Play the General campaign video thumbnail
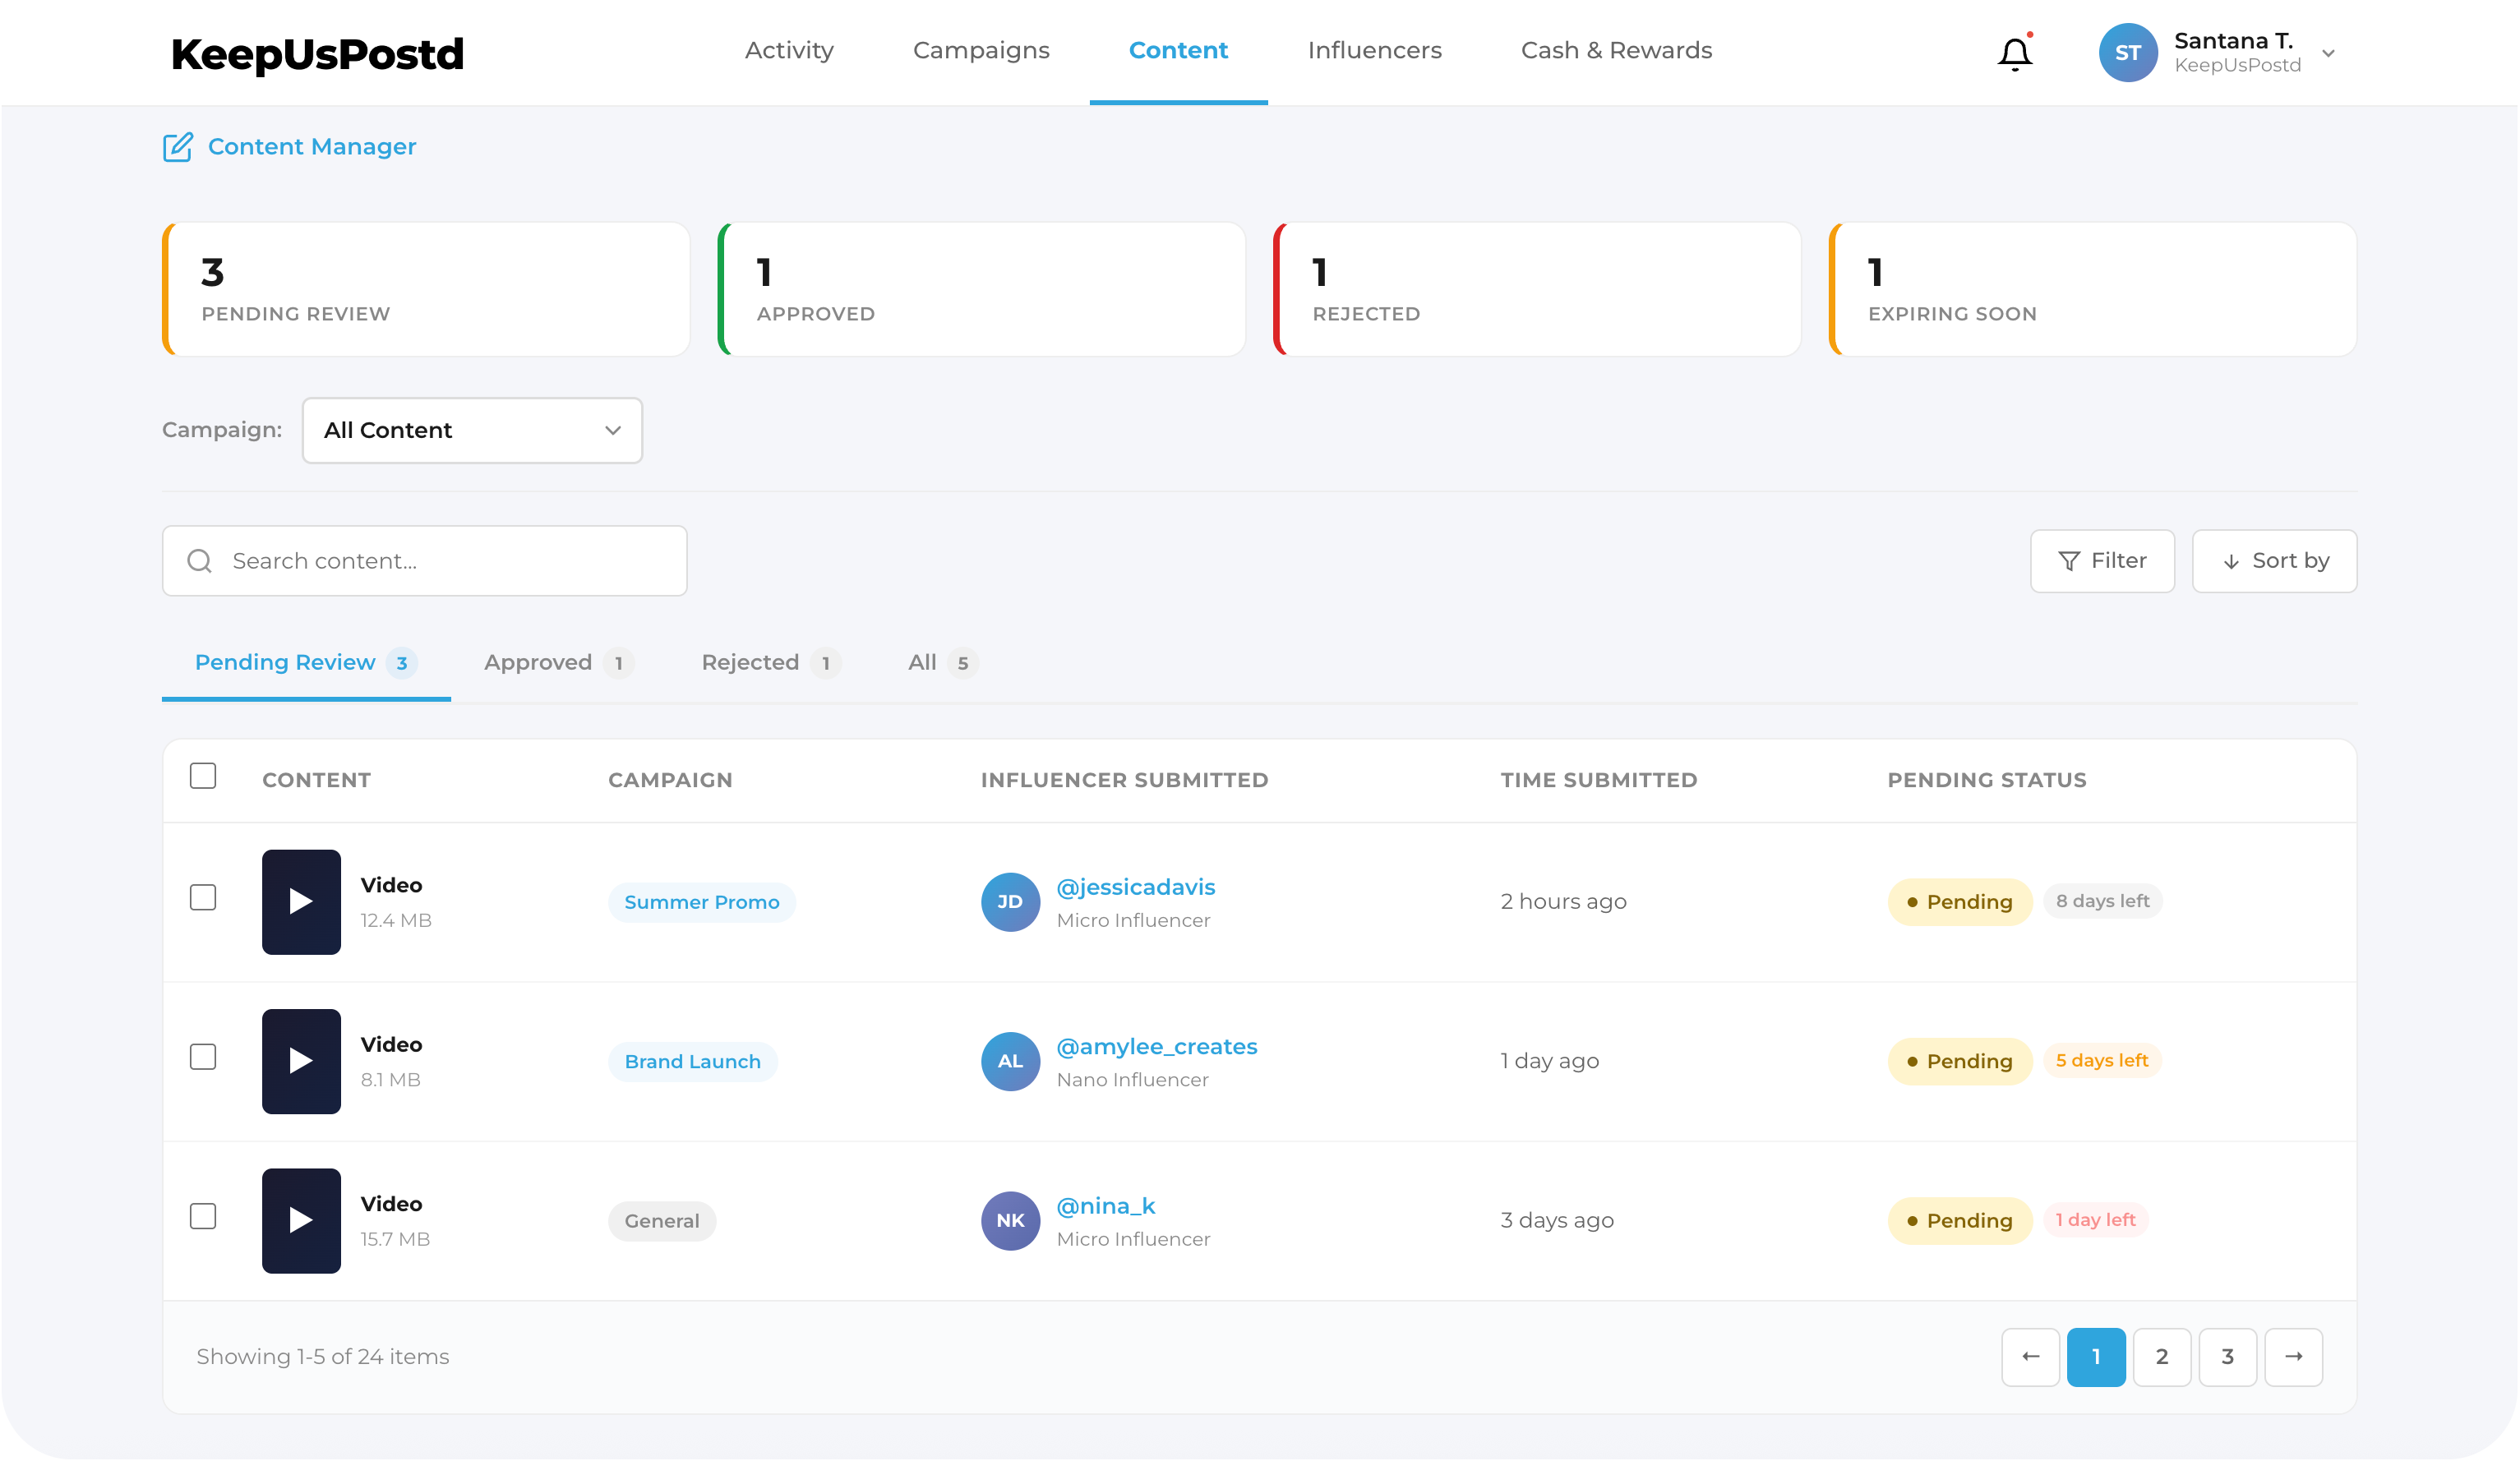 300,1220
